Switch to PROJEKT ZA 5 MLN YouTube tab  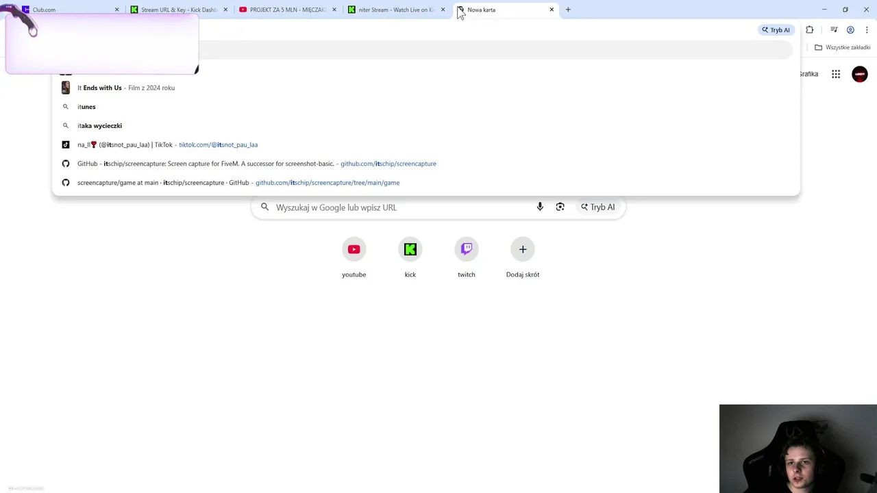pos(288,10)
